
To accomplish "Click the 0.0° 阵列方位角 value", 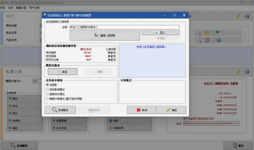I will pyautogui.click(x=89, y=60).
